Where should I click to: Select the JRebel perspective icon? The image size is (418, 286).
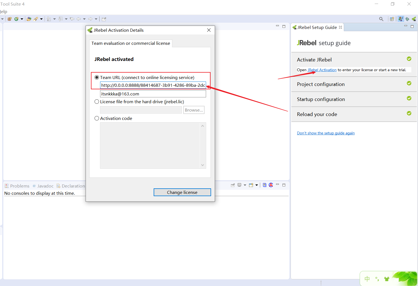click(x=414, y=19)
